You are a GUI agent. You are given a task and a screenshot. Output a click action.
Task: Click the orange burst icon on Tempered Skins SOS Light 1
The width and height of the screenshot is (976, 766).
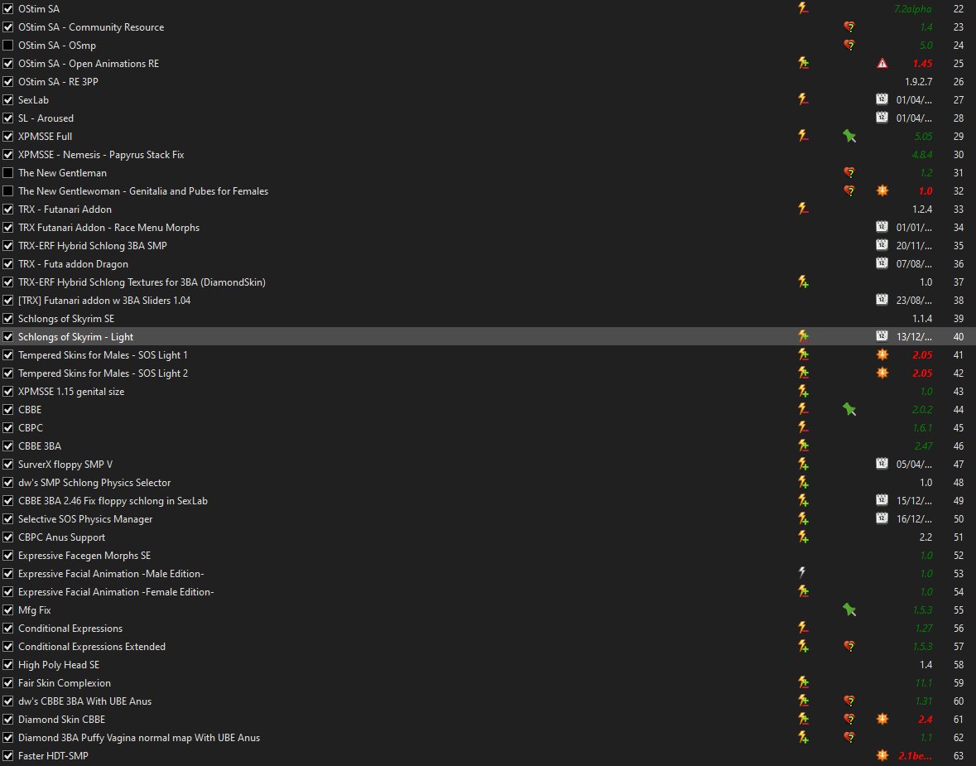coord(882,355)
